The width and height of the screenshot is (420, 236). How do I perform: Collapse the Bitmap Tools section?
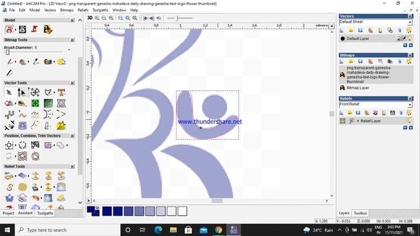tap(72, 39)
